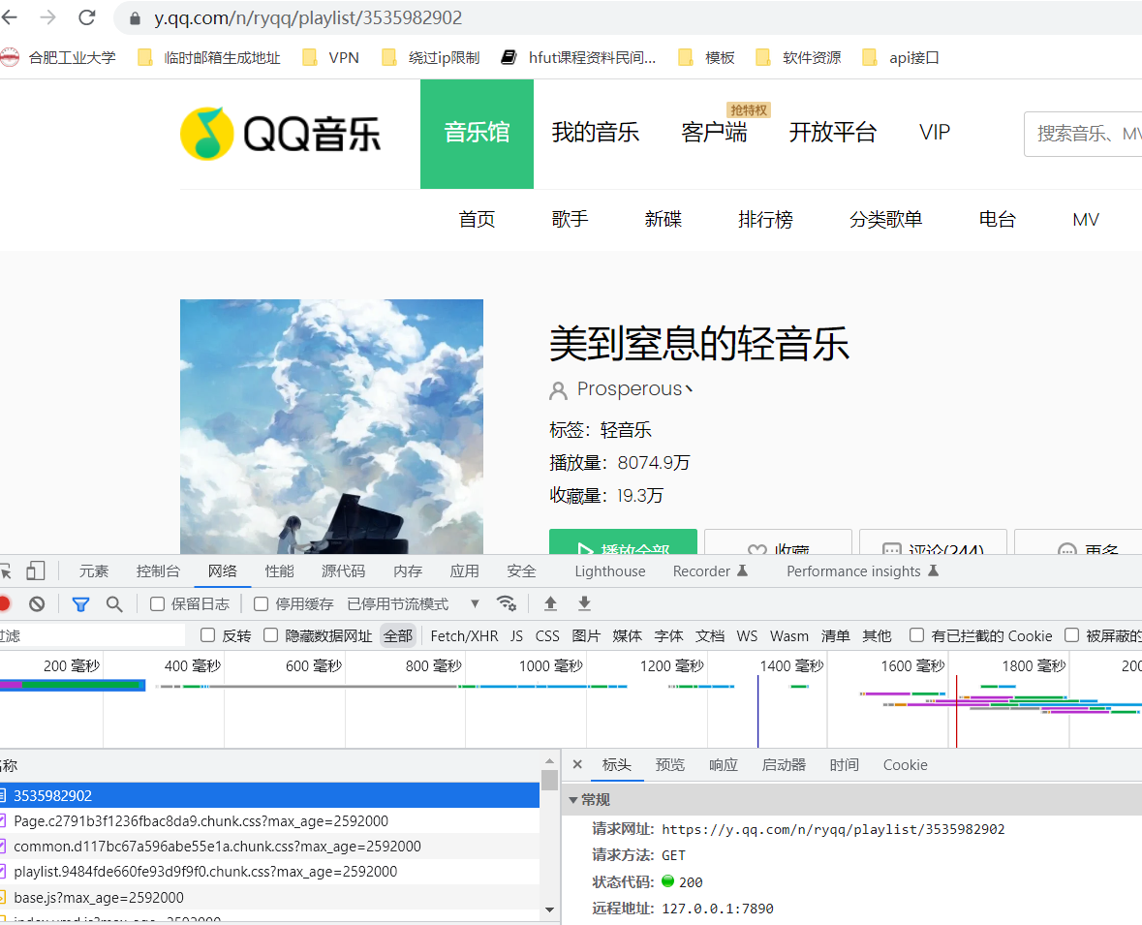This screenshot has width=1142, height=925.
Task: Click the search magnifier icon in Network panel
Action: pyautogui.click(x=115, y=602)
